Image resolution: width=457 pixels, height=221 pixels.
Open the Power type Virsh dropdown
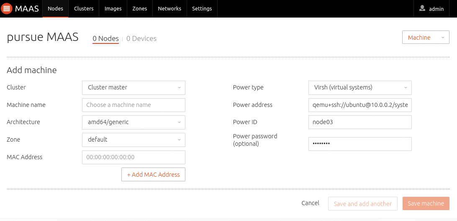click(x=360, y=88)
